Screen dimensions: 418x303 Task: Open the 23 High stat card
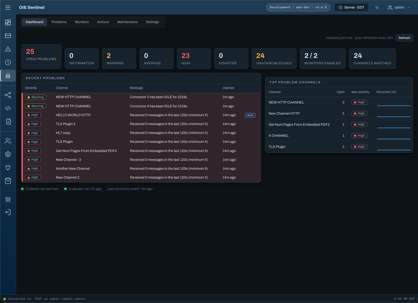[194, 59]
